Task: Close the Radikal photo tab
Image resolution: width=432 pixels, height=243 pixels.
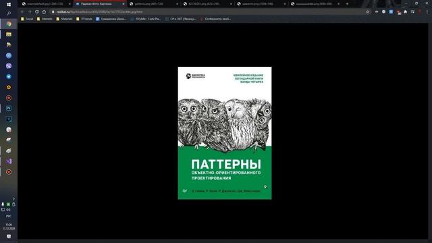Action: pos(123,4)
